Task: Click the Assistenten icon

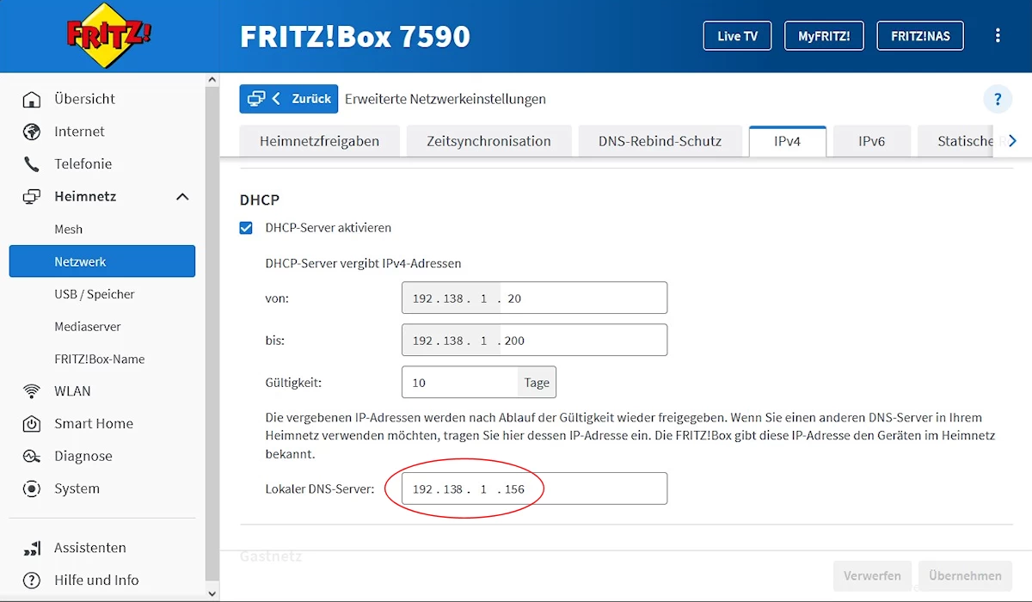Action: coord(32,548)
